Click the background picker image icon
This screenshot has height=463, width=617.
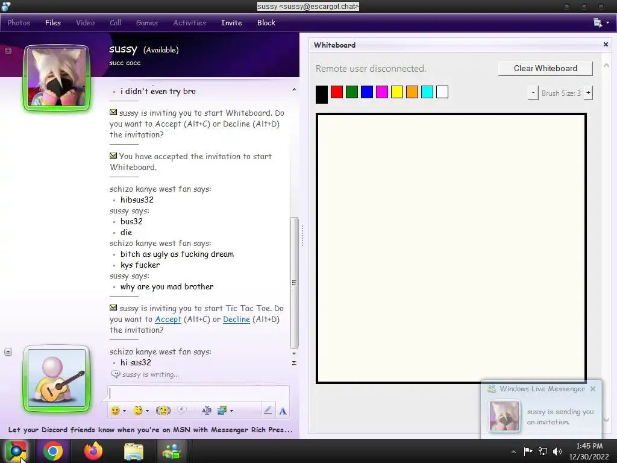coord(222,411)
